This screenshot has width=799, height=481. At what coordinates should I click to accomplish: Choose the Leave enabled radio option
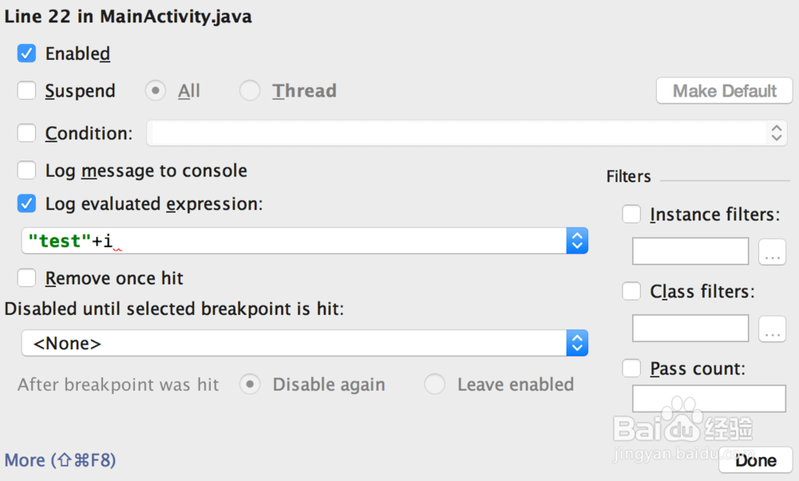pos(435,384)
